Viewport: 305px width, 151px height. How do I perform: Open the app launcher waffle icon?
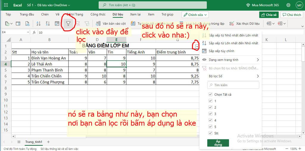coord(6,5)
